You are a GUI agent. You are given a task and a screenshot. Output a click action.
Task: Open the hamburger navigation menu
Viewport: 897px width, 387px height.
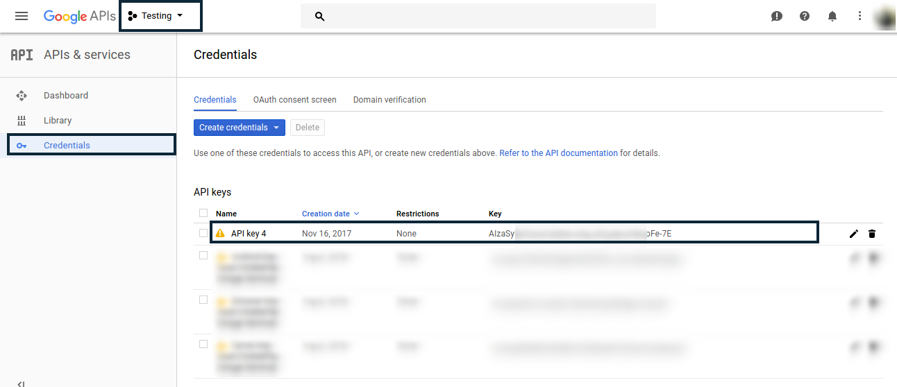(22, 16)
